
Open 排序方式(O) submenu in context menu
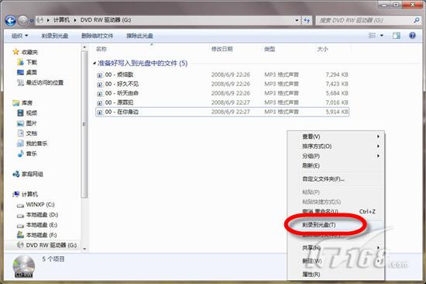[x=336, y=146]
